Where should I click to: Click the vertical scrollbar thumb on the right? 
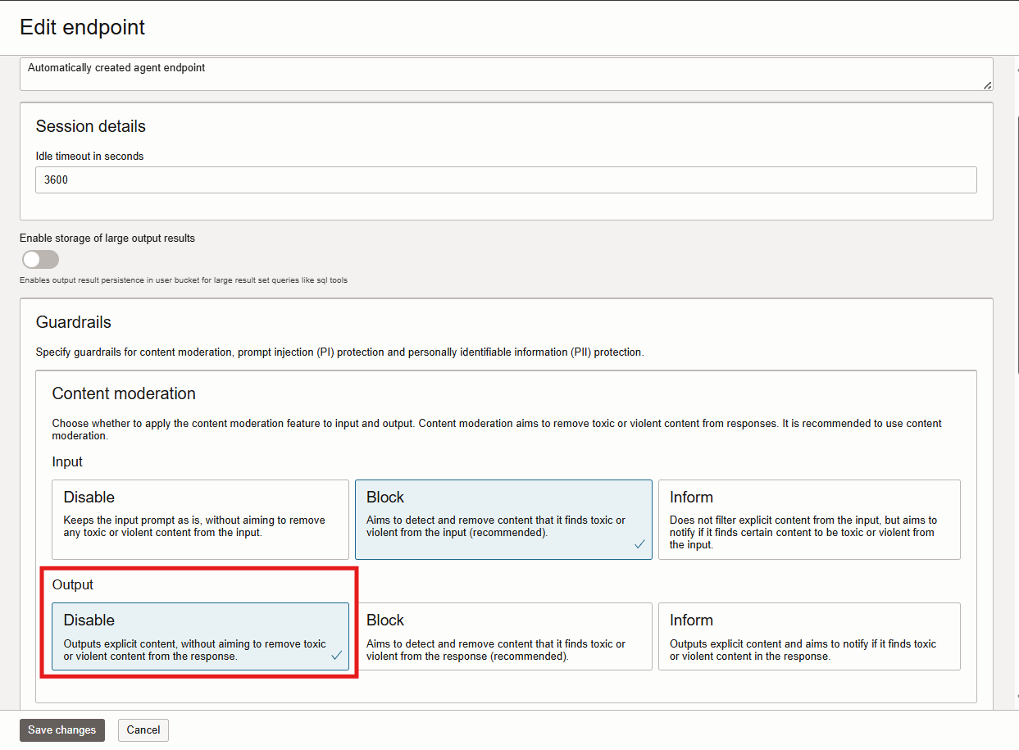pyautogui.click(x=1017, y=246)
